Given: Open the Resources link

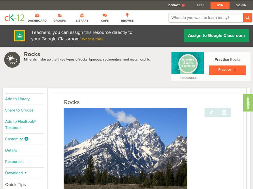Looking at the screenshot, I should click(x=14, y=162).
